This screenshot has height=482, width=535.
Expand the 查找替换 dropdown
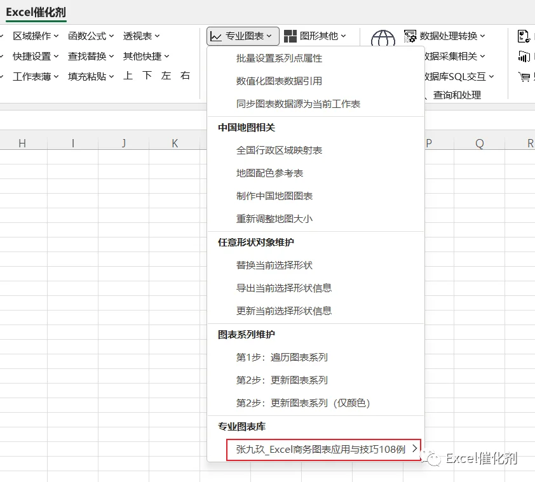click(91, 56)
